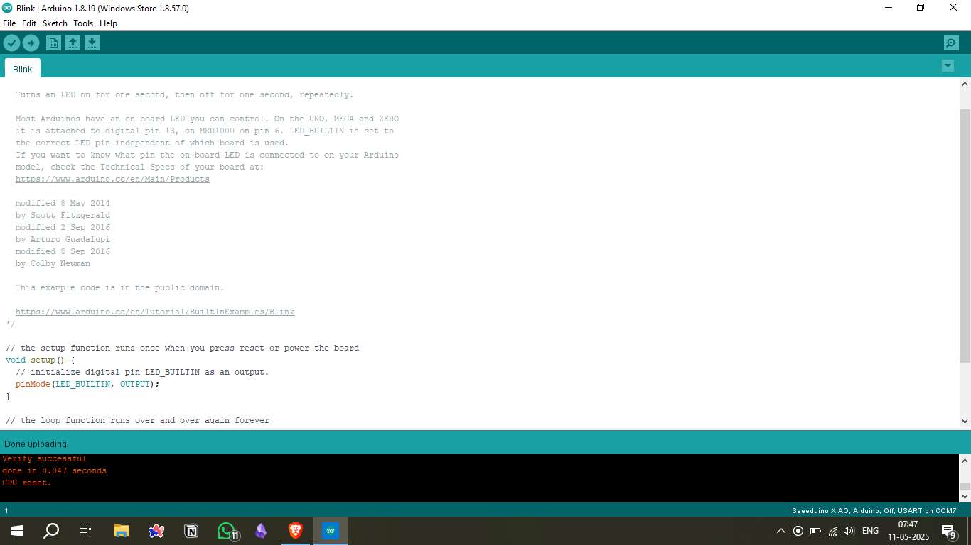Click the editor scrollbar up arrow
Viewport: 971px width, 545px height.
pos(965,84)
